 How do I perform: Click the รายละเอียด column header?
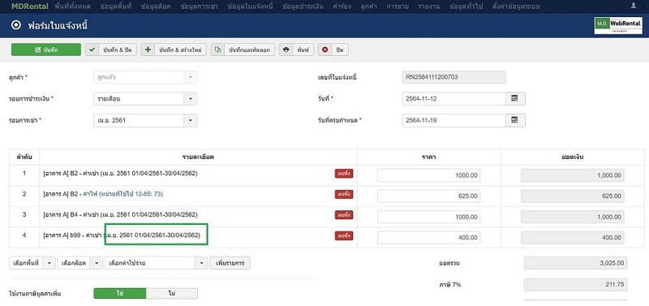pos(198,157)
